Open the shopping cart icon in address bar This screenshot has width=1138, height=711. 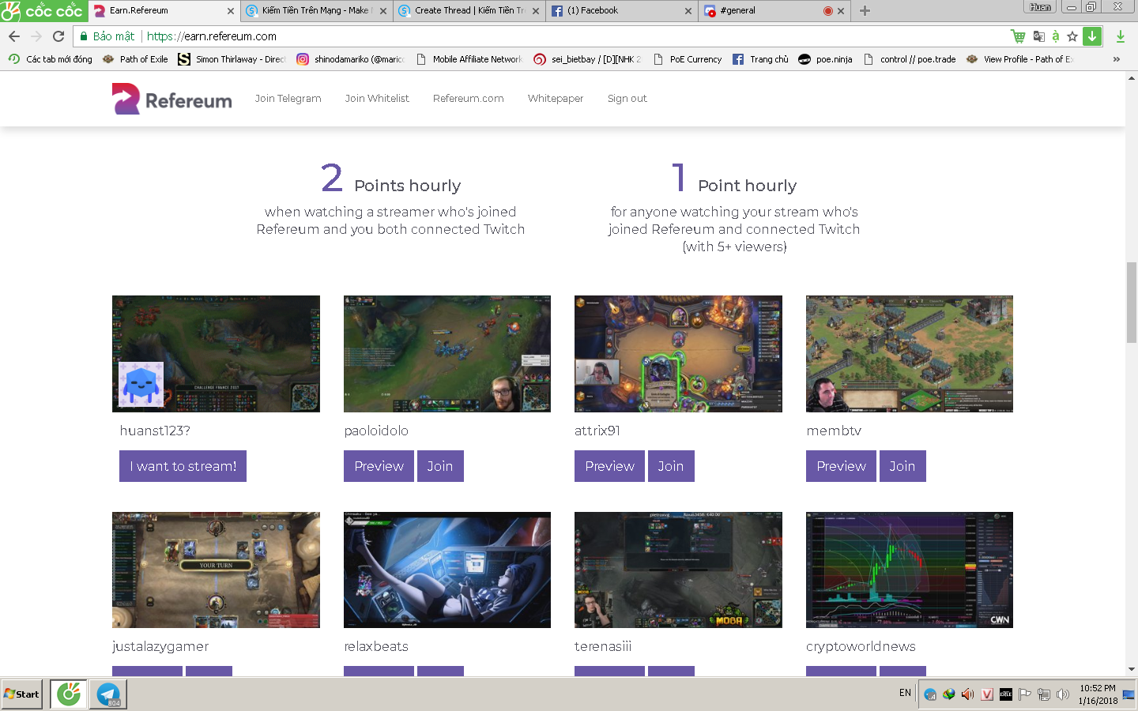coord(1018,36)
